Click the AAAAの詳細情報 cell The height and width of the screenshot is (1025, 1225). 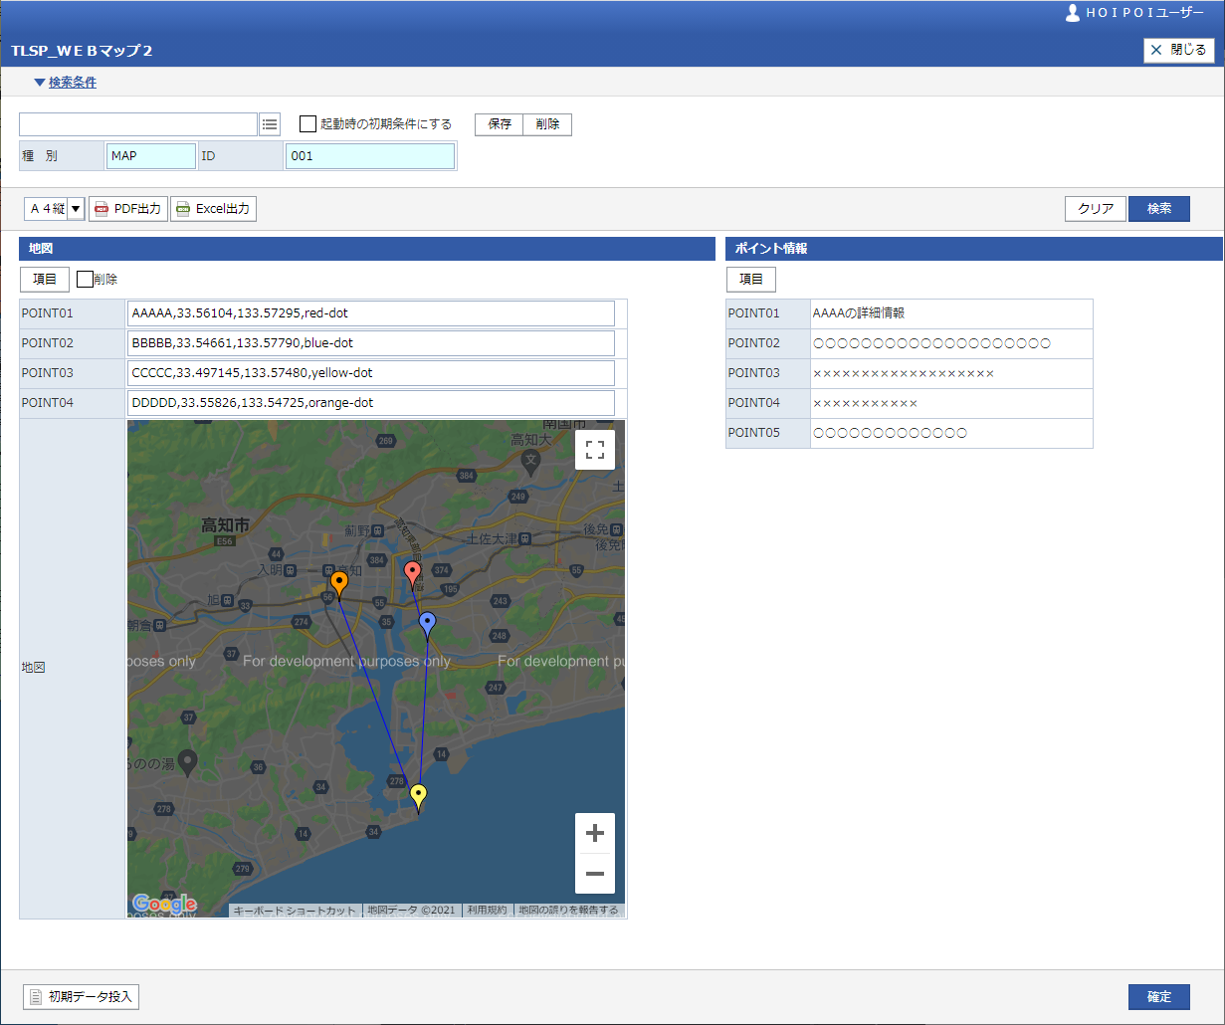[951, 313]
